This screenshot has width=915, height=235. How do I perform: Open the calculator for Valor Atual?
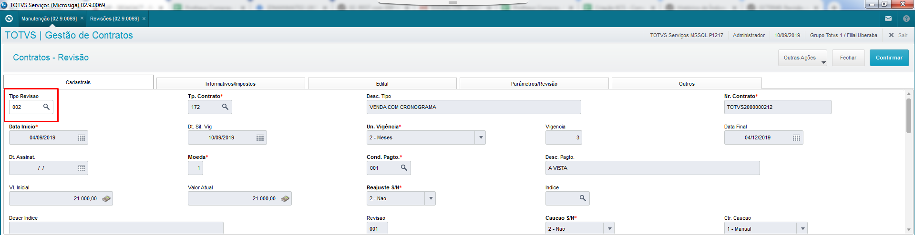(x=285, y=198)
